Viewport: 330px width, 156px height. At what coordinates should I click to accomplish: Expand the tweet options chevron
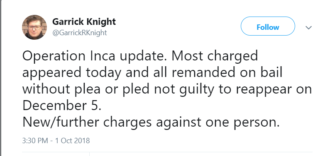[308, 28]
